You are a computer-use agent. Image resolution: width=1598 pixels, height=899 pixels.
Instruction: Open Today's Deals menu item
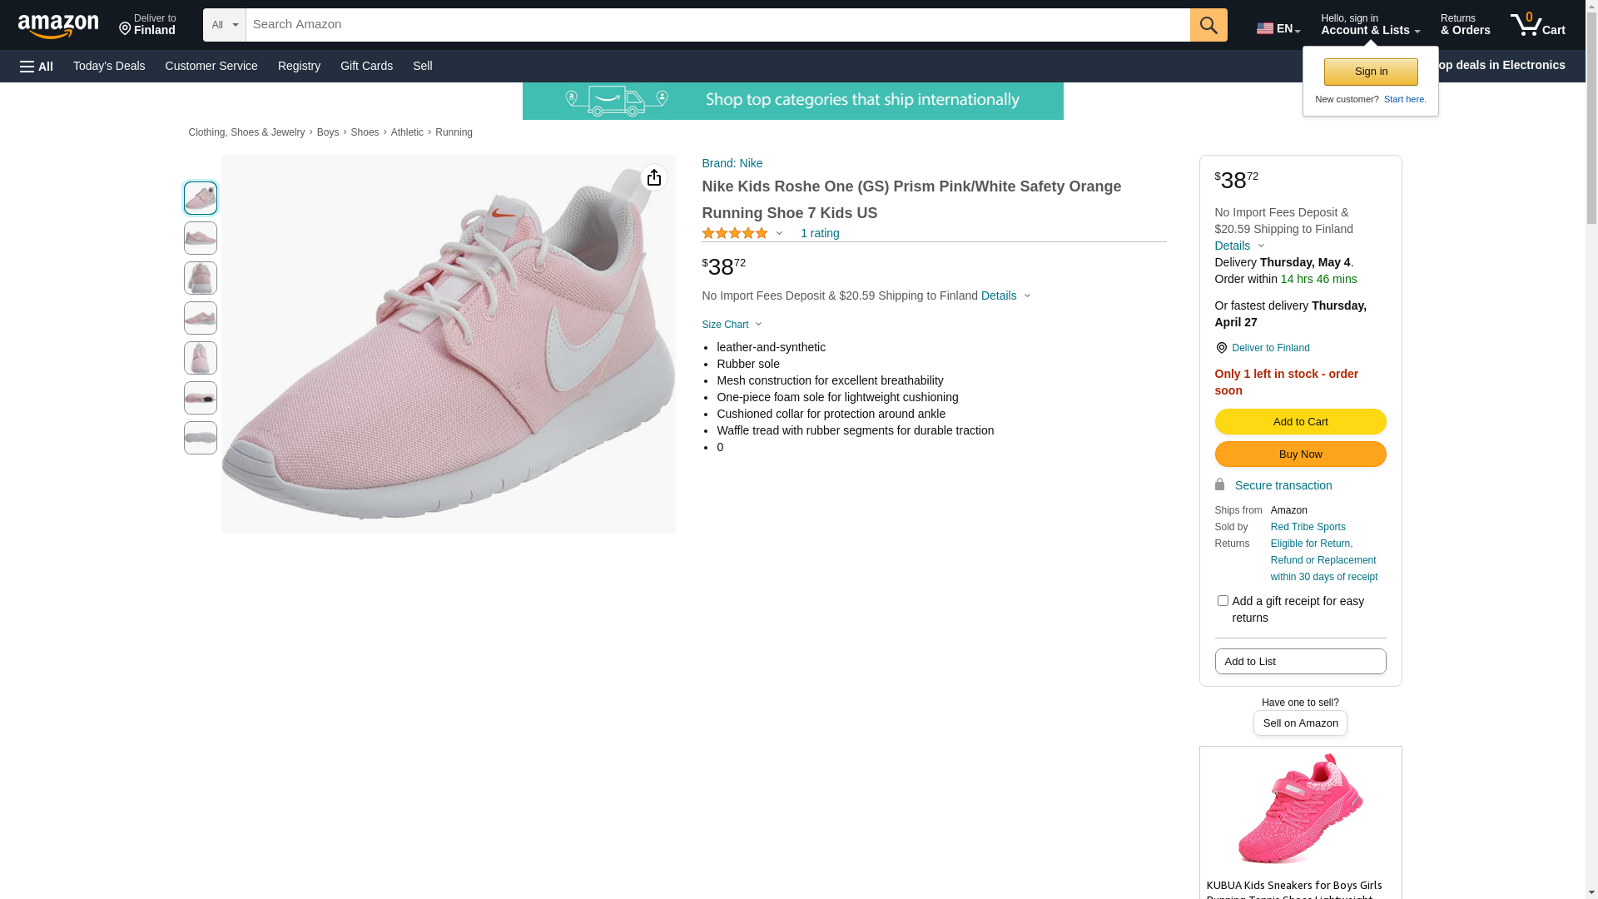(x=109, y=66)
